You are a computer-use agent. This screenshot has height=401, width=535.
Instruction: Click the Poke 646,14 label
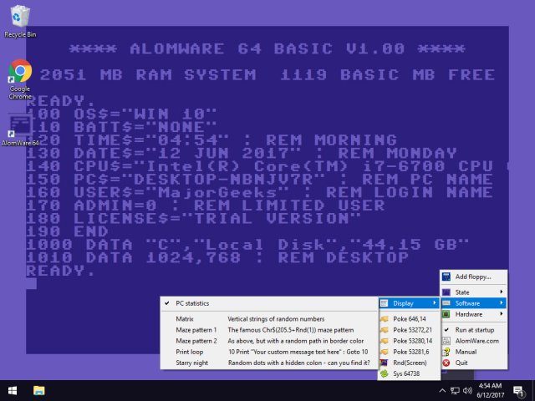coord(410,319)
